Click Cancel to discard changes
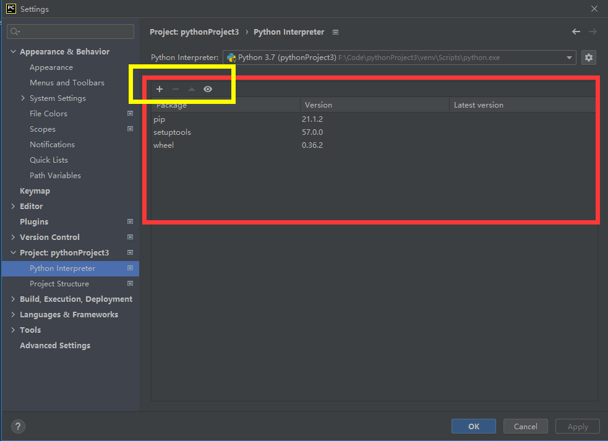Viewport: 608px width, 441px height. tap(525, 426)
